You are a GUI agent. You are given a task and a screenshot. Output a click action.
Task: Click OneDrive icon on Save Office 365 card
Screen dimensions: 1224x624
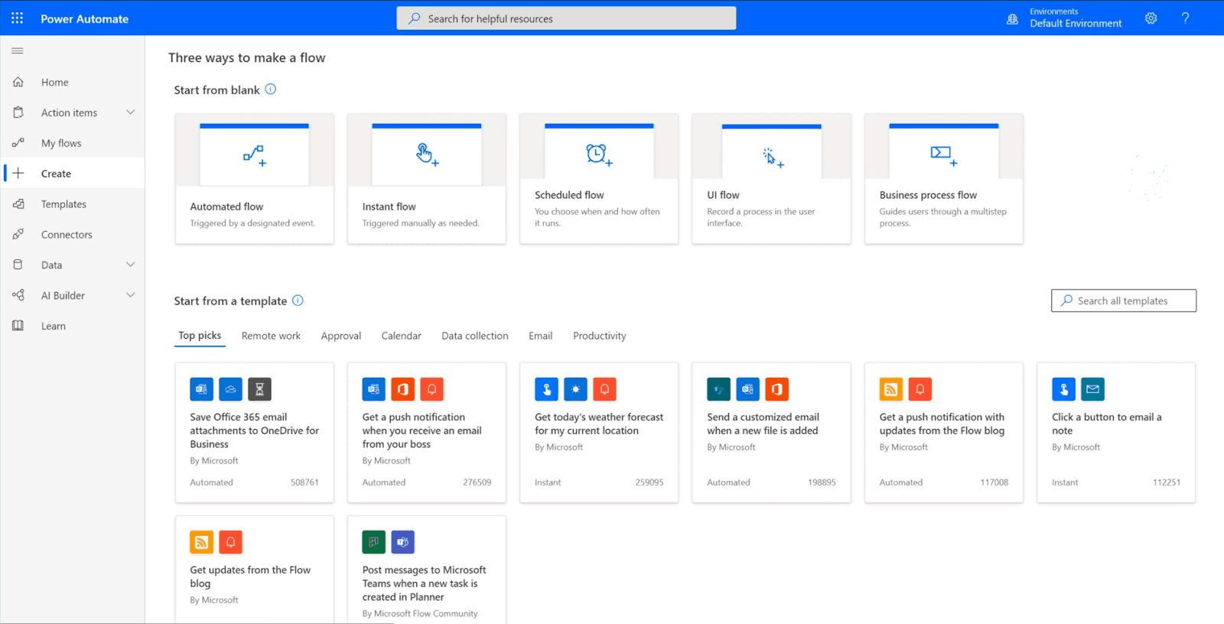[231, 389]
